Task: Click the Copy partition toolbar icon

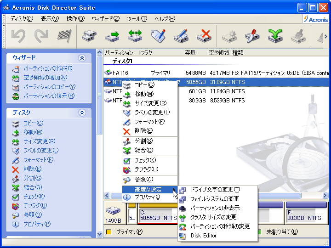Action: 89,36
